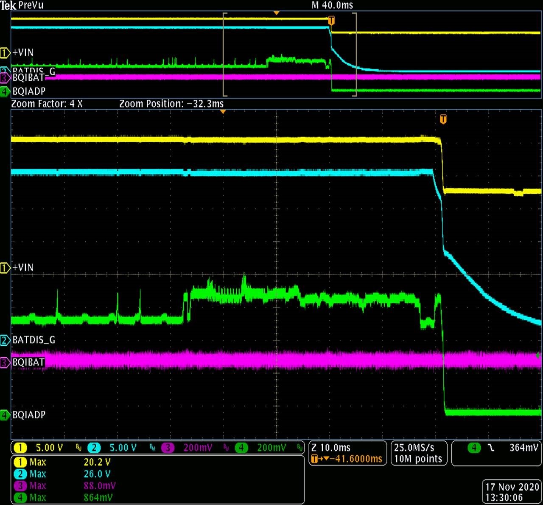This screenshot has height=505, width=543.
Task: Select channel 4 BQIADP marker in zoom view
Action: [x=5, y=415]
